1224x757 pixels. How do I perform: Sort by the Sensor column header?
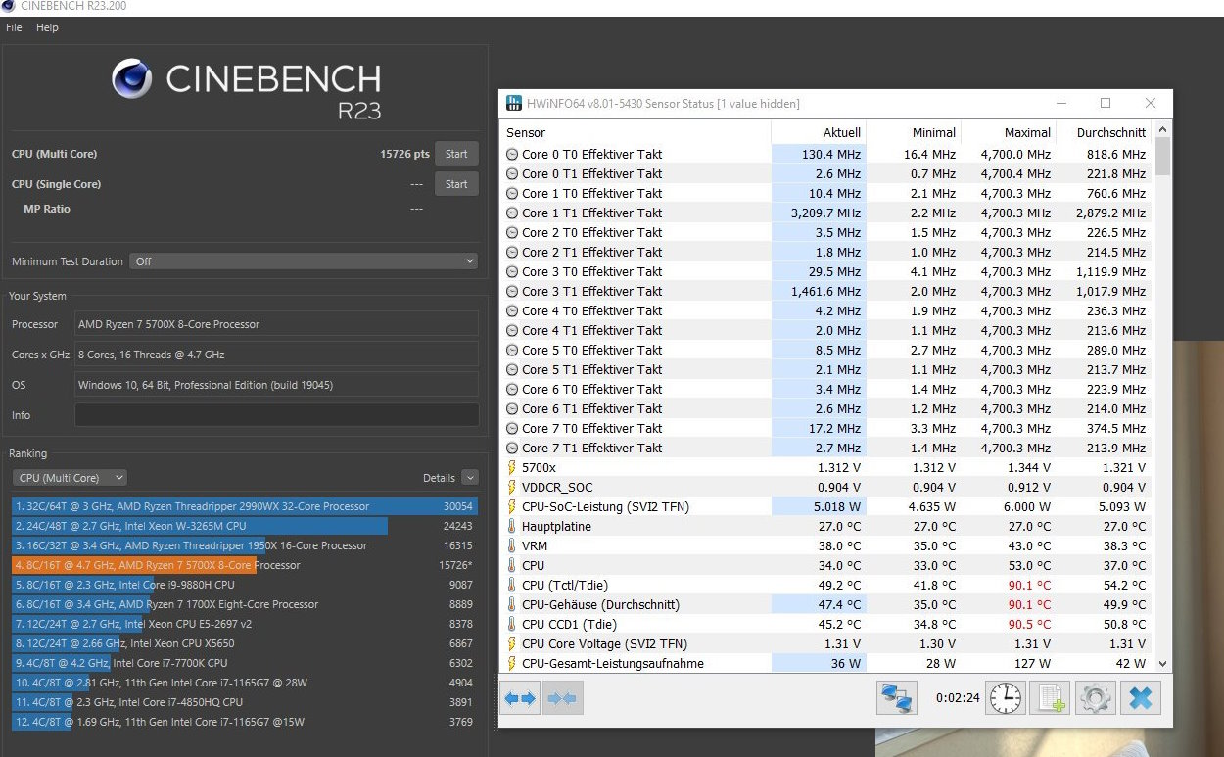click(636, 132)
